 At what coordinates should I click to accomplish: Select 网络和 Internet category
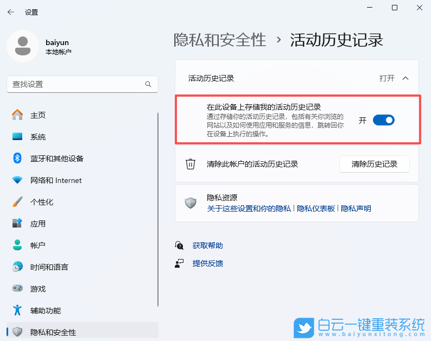point(82,180)
